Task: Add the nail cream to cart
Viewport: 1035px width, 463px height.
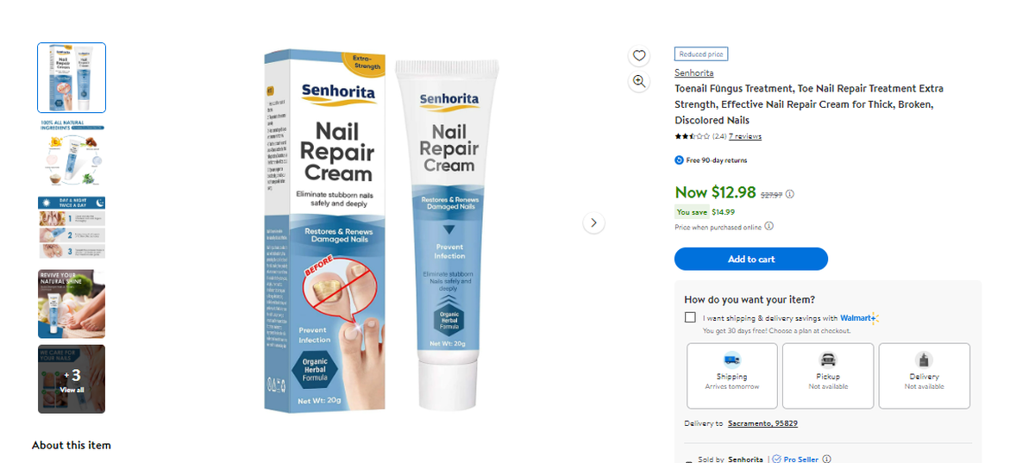Action: (751, 259)
